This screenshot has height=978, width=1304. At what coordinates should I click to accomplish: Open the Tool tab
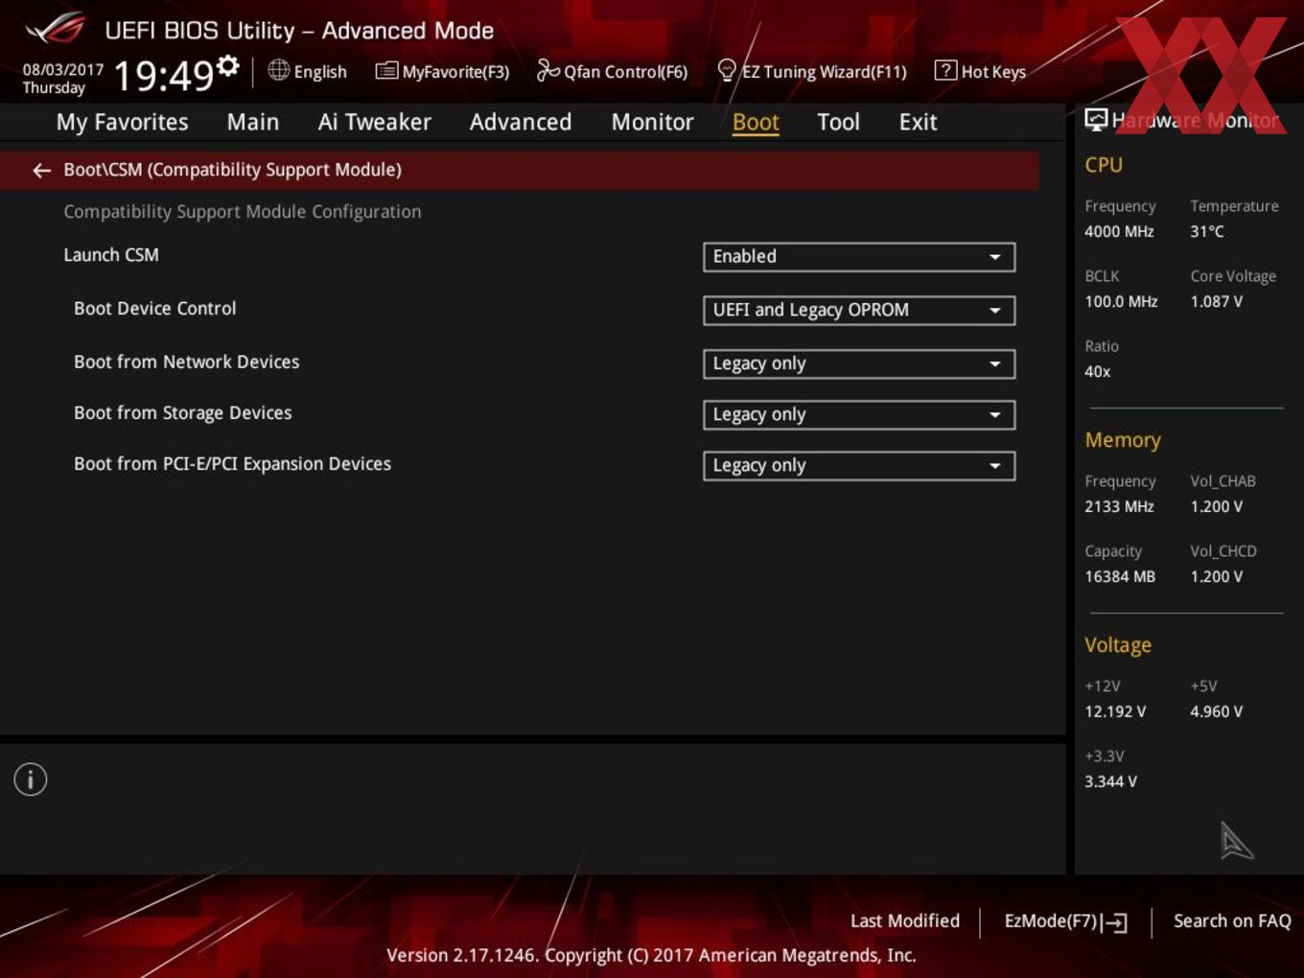click(x=838, y=122)
